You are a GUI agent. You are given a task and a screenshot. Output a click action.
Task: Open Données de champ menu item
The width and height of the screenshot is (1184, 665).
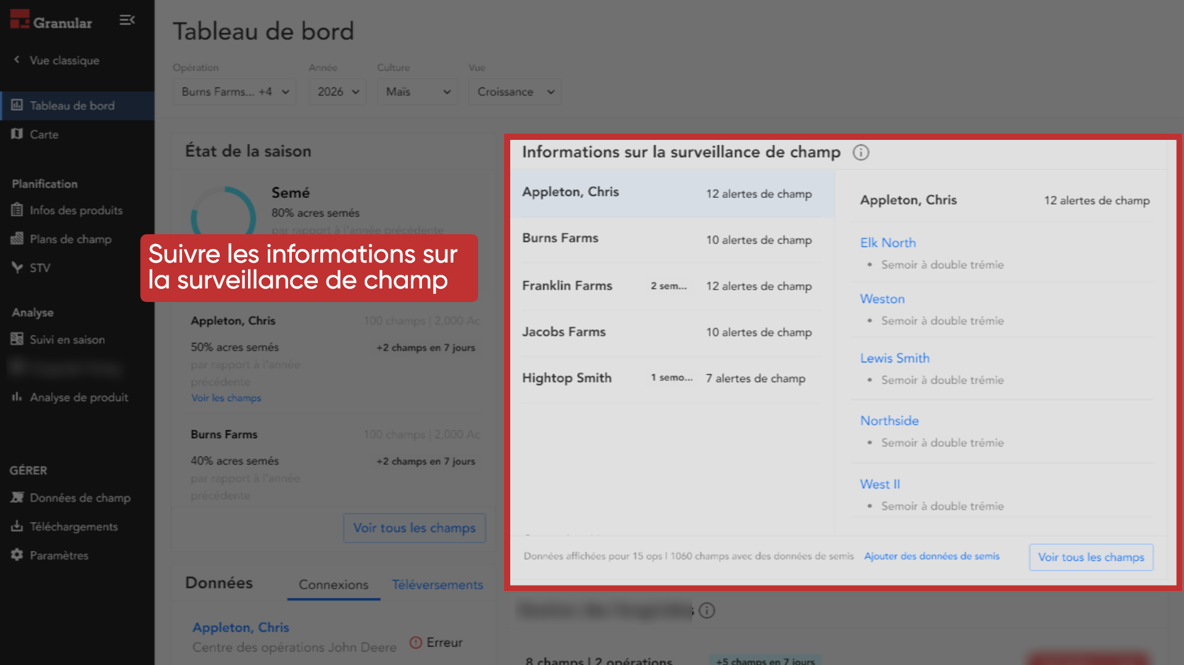point(77,497)
